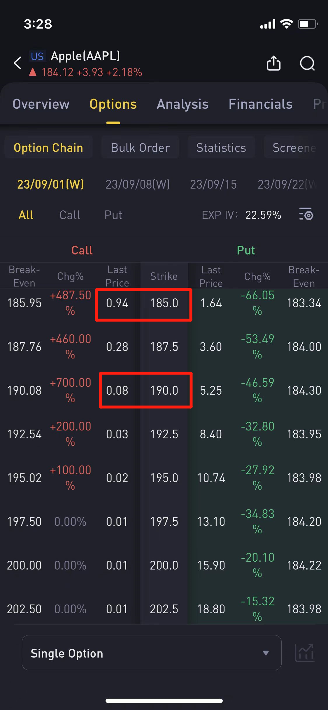Select expiration date 23/09/15
The height and width of the screenshot is (710, 328).
[x=213, y=184]
